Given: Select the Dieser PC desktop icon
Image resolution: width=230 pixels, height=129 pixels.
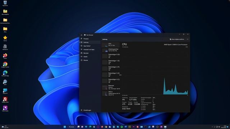Looking at the screenshot, I should point(5,91).
